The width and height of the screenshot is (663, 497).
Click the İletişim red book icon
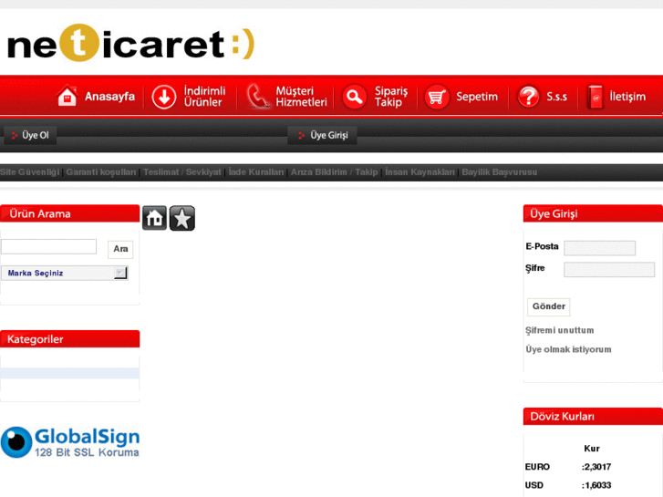pos(595,97)
